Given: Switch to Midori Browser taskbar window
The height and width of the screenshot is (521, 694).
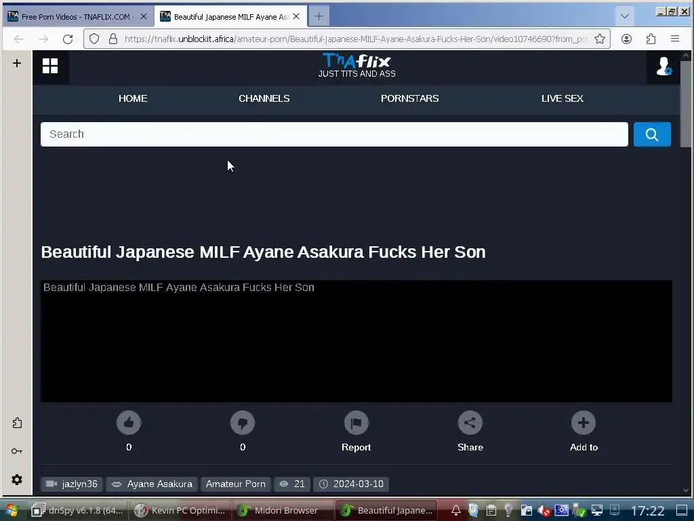Looking at the screenshot, I should tap(283, 510).
